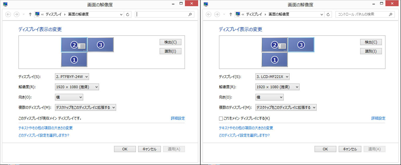401x165 pixels.
Task: Select monitor 1 in the left window preview
Action: (x=74, y=60)
